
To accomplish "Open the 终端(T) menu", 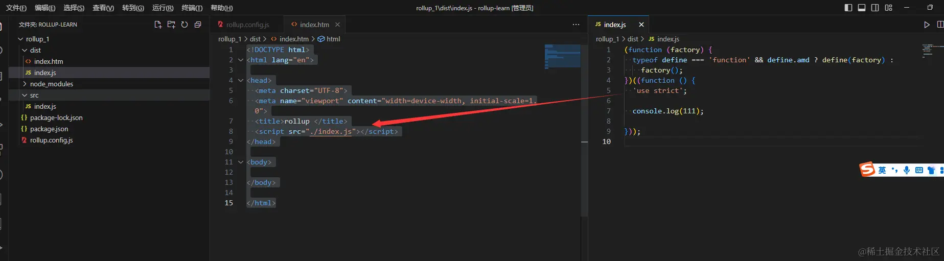I will tap(192, 8).
